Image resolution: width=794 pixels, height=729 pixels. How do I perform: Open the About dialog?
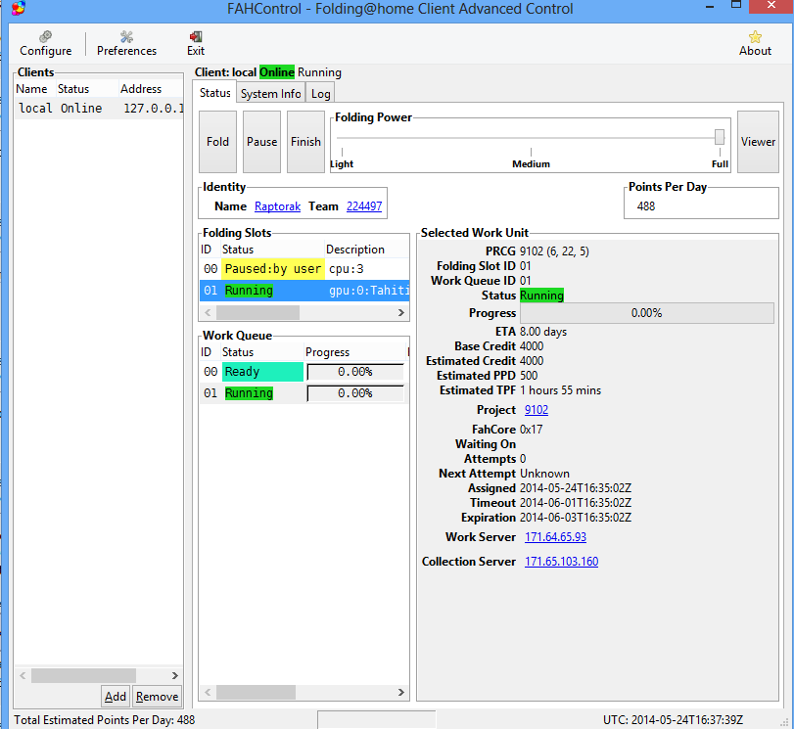(755, 43)
